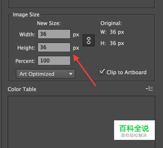Screen dimensions: 163x148
Task: Click the Color Table panel title
Action: coord(22,89)
